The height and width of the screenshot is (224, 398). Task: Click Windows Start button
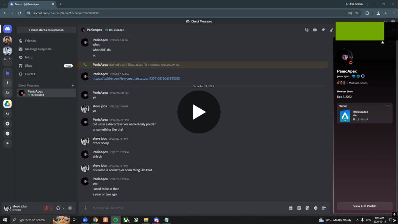click(x=5, y=220)
